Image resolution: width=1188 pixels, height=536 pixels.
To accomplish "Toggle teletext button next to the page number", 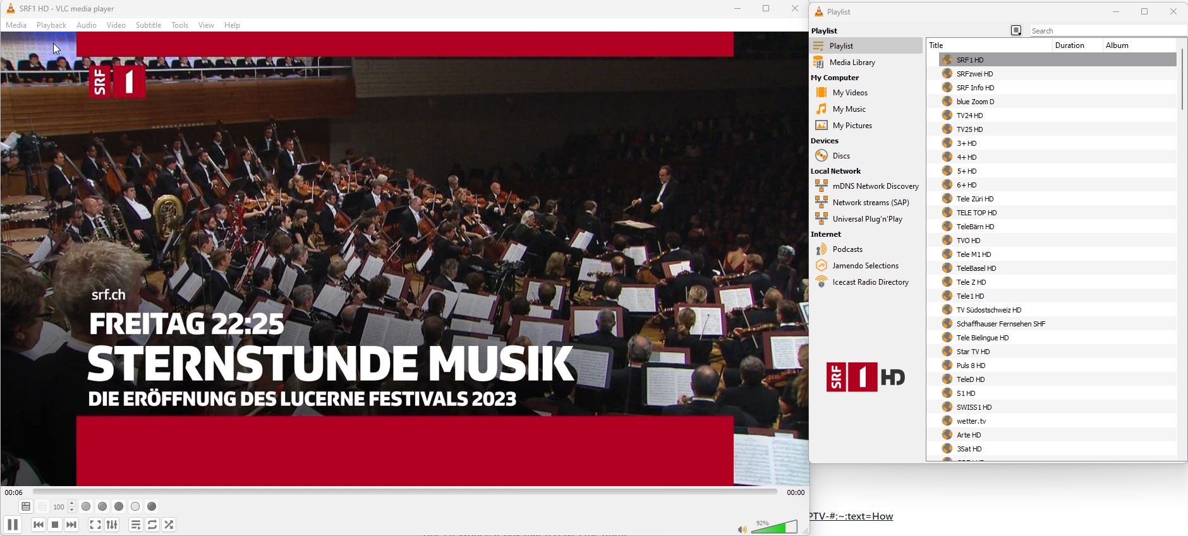I will point(26,506).
